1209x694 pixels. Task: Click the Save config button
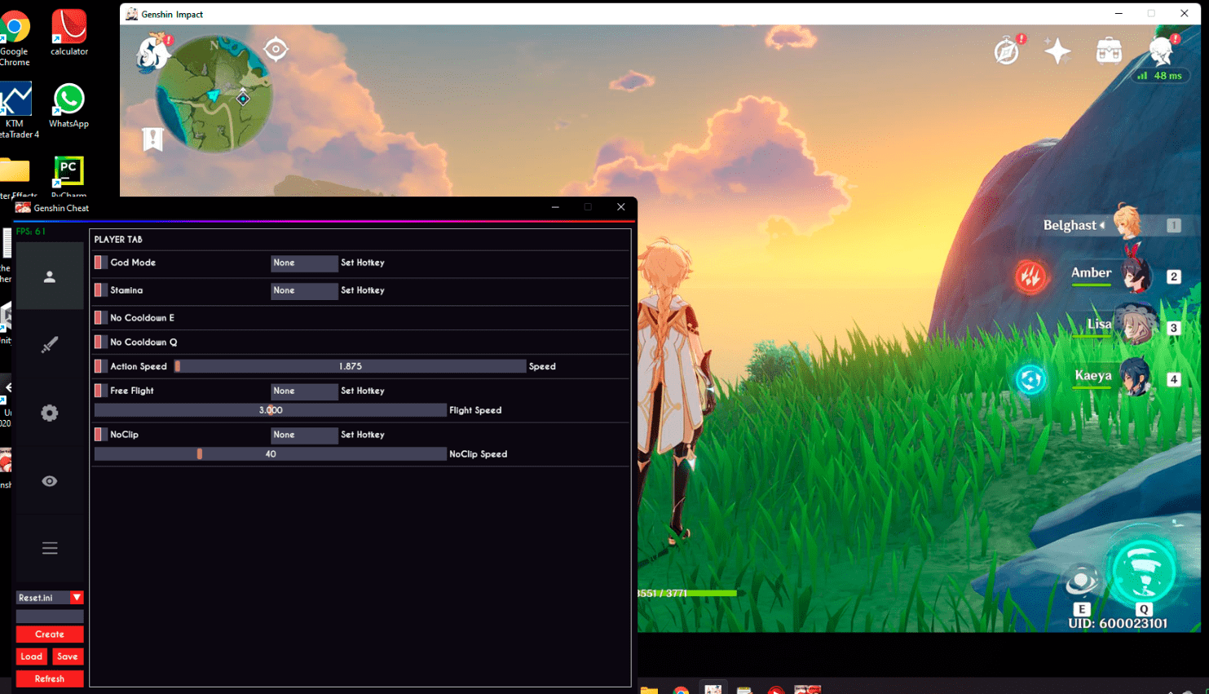68,656
